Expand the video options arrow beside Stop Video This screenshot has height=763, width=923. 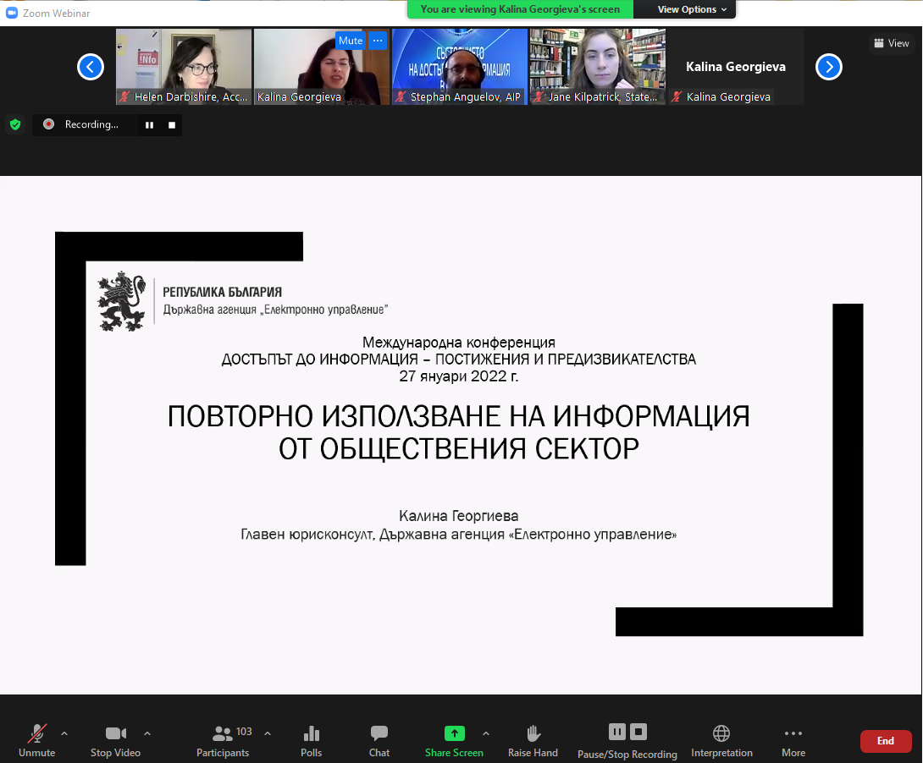(x=147, y=733)
